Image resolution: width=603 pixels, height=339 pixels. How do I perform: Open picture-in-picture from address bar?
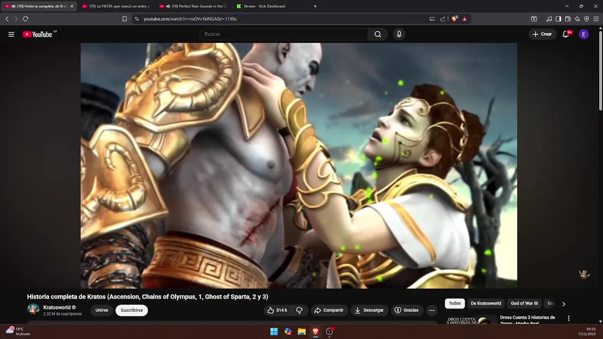click(x=432, y=19)
